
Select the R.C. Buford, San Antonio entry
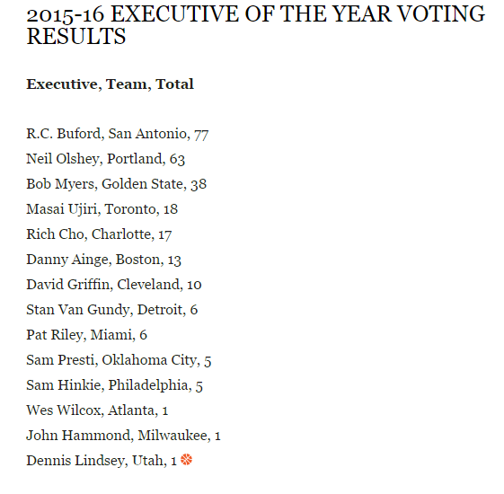point(118,134)
